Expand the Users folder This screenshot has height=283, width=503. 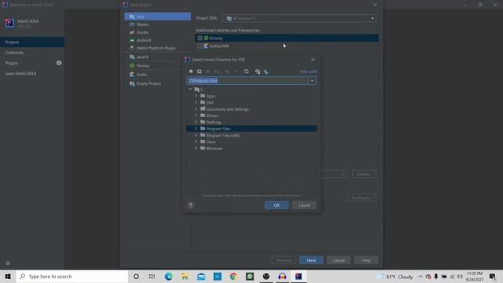(196, 141)
